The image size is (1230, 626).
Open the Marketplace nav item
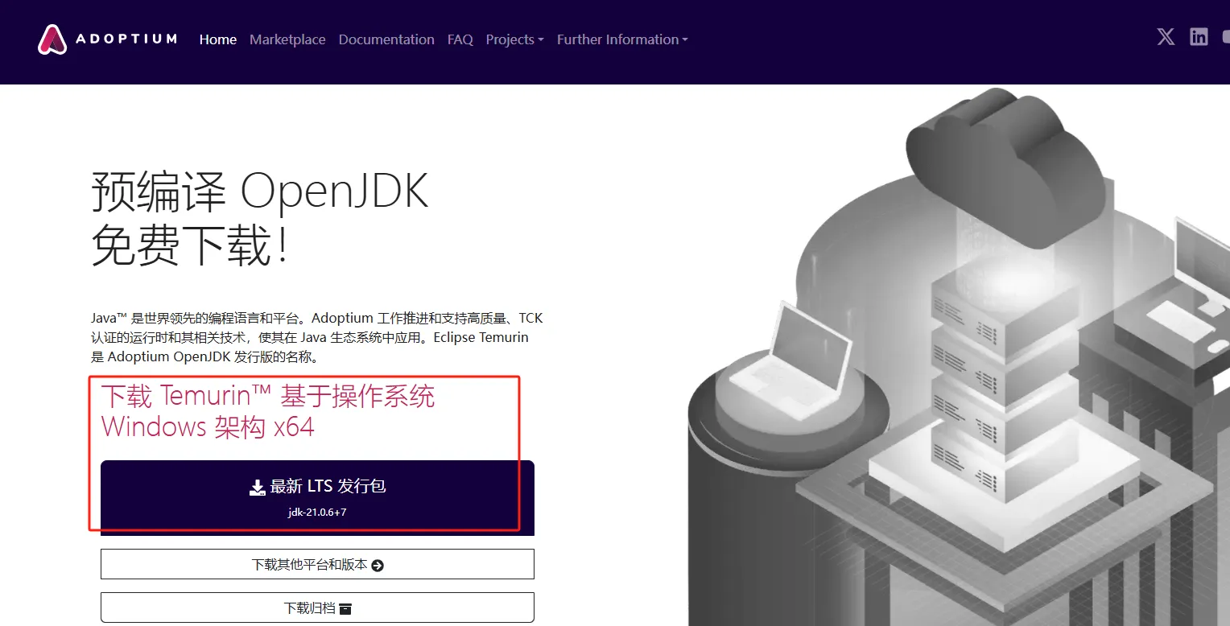(287, 39)
